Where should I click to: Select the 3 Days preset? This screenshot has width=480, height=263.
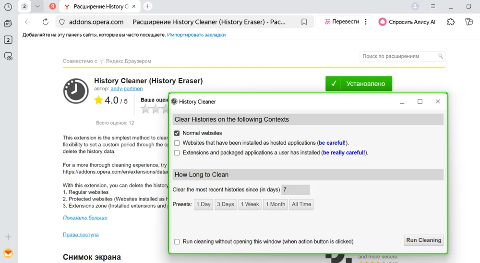[225, 204]
